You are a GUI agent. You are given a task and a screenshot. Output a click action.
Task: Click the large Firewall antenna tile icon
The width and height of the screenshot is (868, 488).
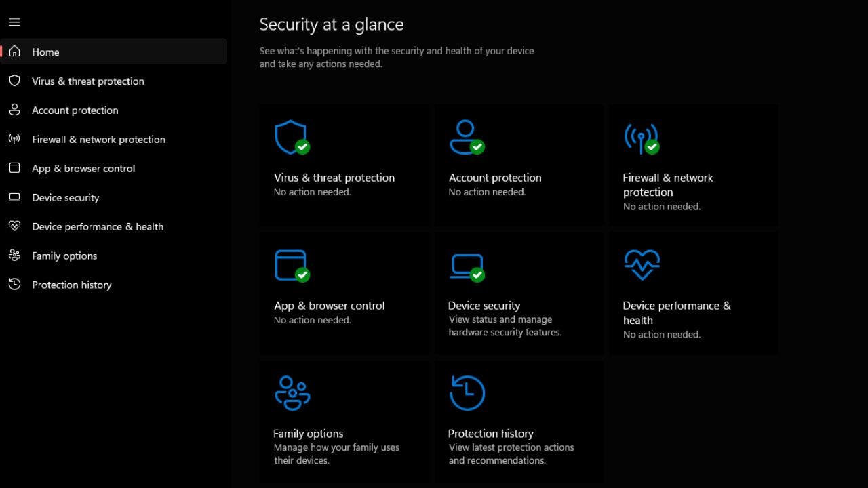[x=641, y=138]
